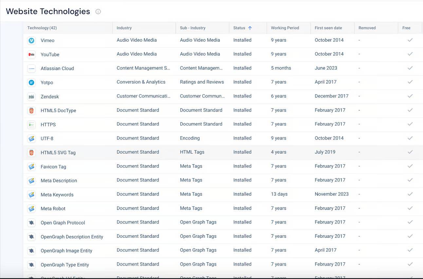Select the Favicon Tag name
Image resolution: width=423 pixels, height=279 pixels.
(53, 166)
